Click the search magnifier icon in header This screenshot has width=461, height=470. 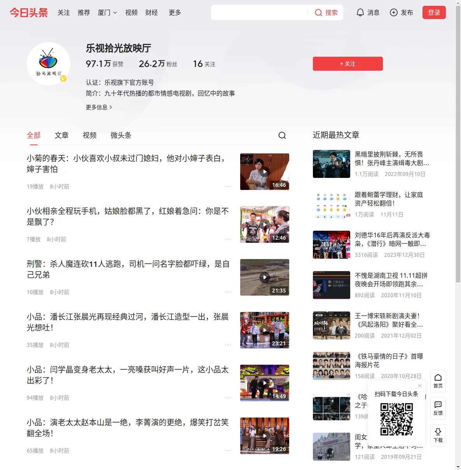pos(318,13)
